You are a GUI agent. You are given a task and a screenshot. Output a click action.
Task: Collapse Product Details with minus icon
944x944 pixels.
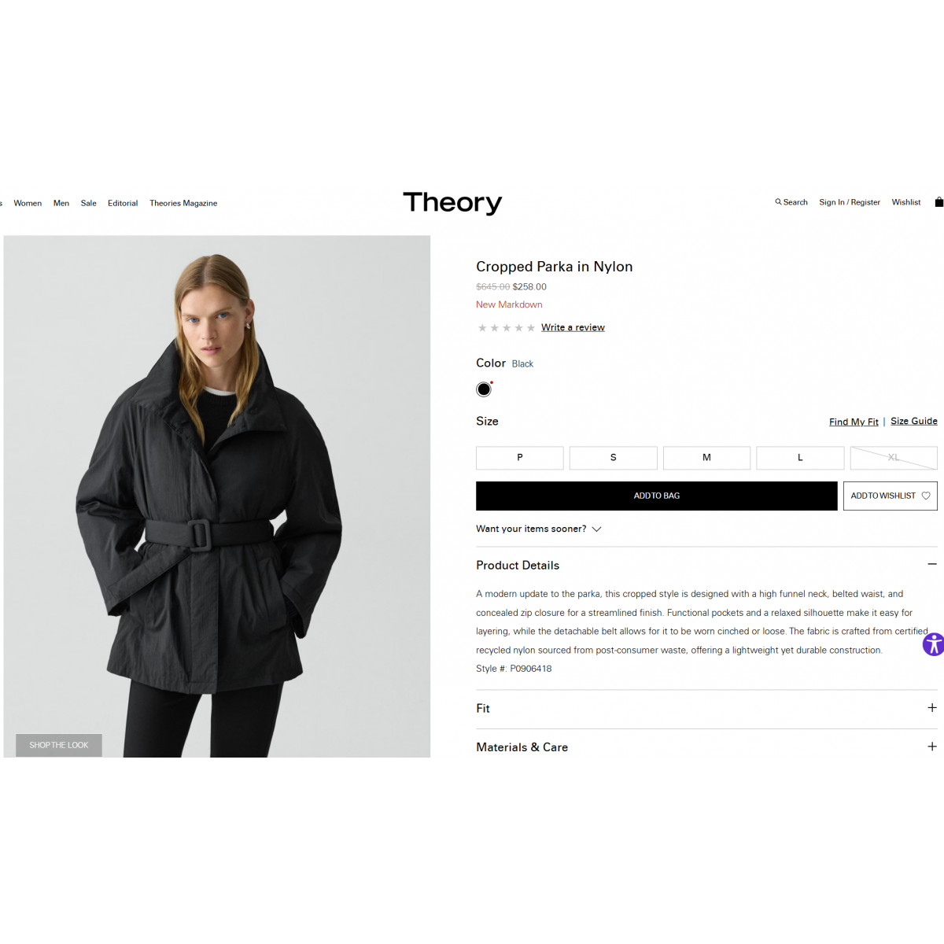pyautogui.click(x=932, y=564)
